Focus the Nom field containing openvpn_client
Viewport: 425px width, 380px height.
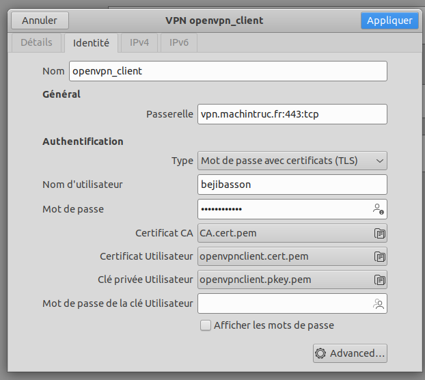click(x=228, y=71)
